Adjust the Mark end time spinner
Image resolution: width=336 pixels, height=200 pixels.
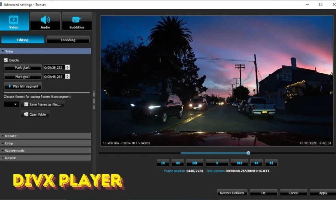(68, 76)
